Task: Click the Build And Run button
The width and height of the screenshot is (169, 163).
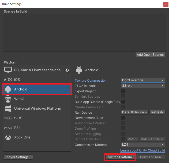Action: 151,157
